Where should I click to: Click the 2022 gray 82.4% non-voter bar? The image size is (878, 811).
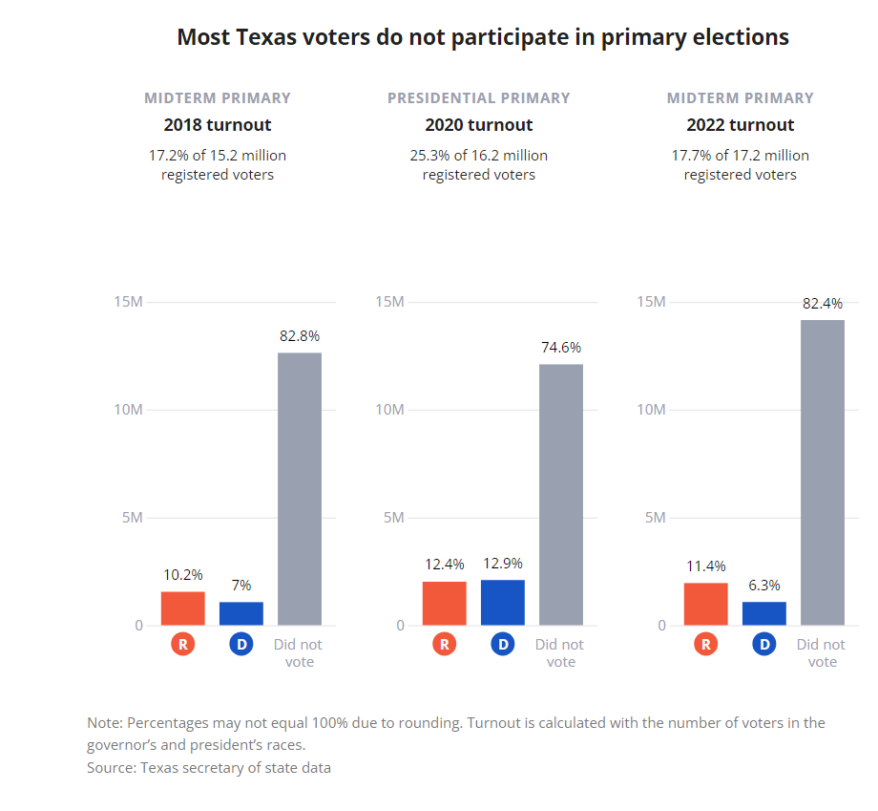(823, 473)
